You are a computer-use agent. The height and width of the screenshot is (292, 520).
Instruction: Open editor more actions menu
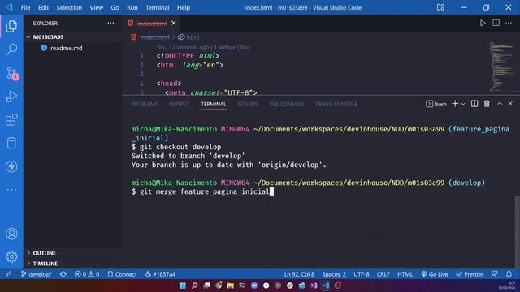tap(509, 23)
